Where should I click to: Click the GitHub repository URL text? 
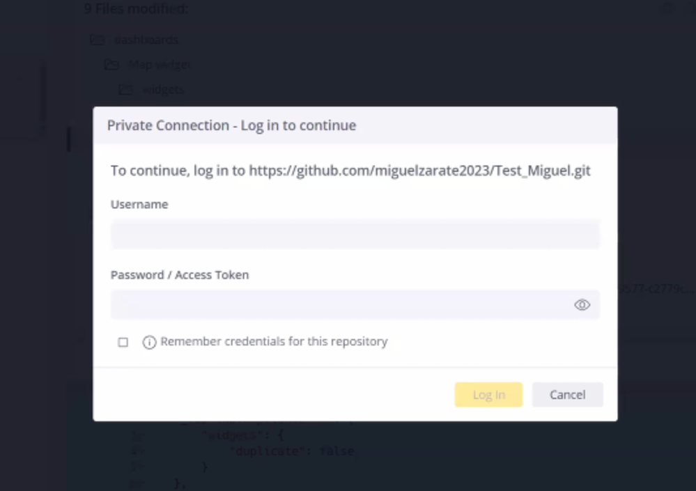[419, 171]
